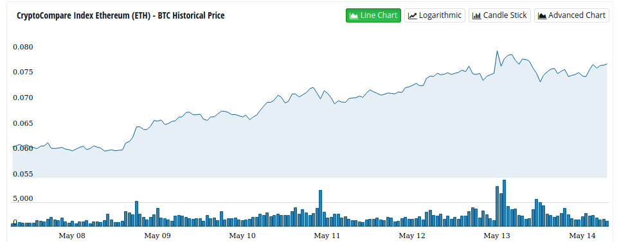Screen dimensions: 619x242
Task: Click the May 09 date axis label
Action: click(157, 236)
